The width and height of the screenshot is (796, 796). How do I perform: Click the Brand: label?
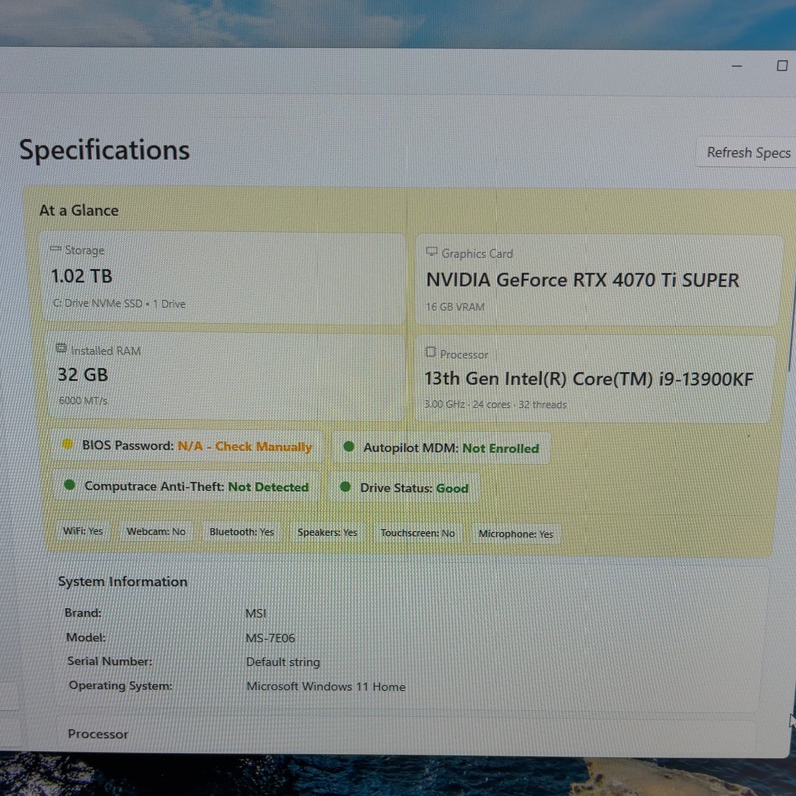83,613
